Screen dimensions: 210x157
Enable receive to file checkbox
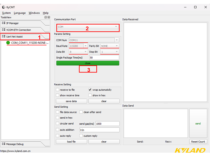point(57,90)
